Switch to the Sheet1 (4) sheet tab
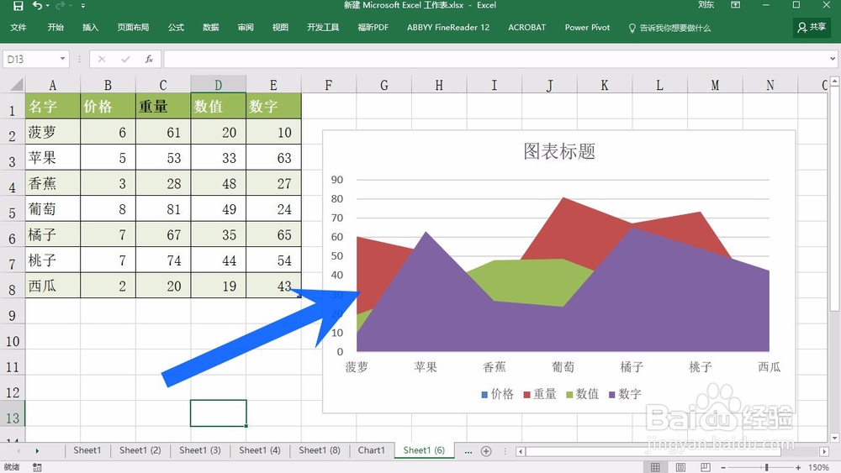This screenshot has width=841, height=473. 260,450
